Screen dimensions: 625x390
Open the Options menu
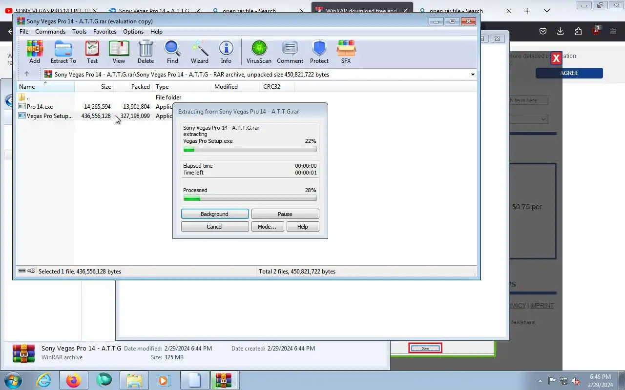point(133,31)
